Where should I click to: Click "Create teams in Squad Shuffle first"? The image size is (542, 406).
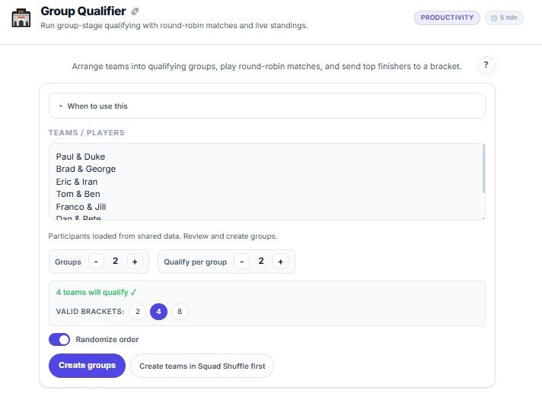tap(202, 366)
